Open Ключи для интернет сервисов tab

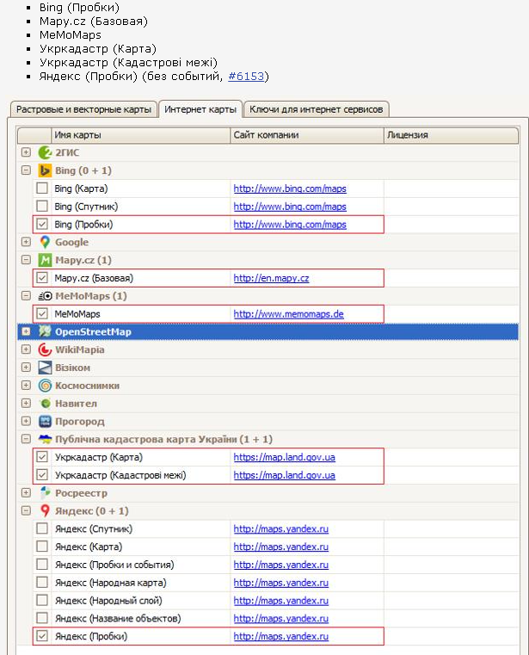click(316, 109)
